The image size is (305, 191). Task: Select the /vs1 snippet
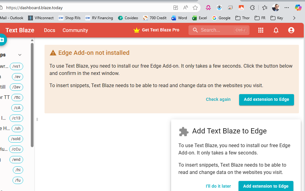(16, 66)
